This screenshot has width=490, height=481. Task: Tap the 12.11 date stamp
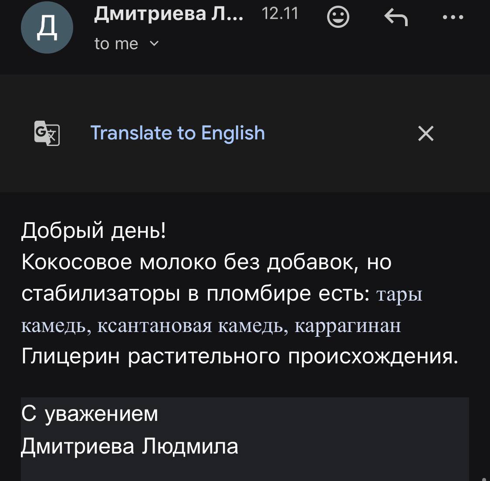pyautogui.click(x=280, y=14)
